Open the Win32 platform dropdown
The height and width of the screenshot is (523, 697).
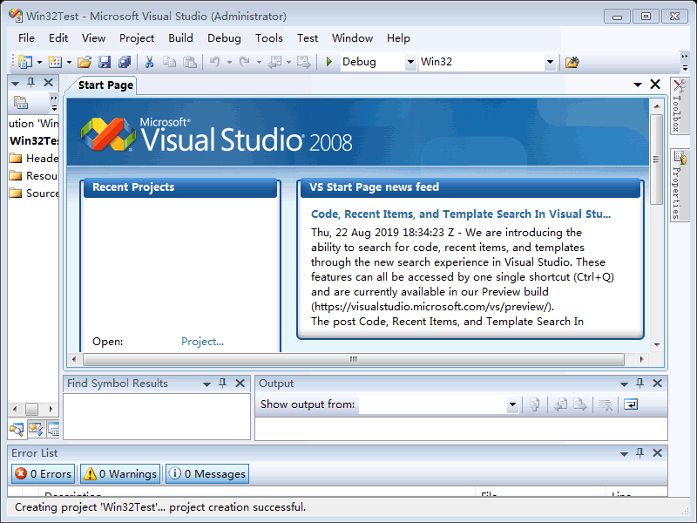(550, 62)
